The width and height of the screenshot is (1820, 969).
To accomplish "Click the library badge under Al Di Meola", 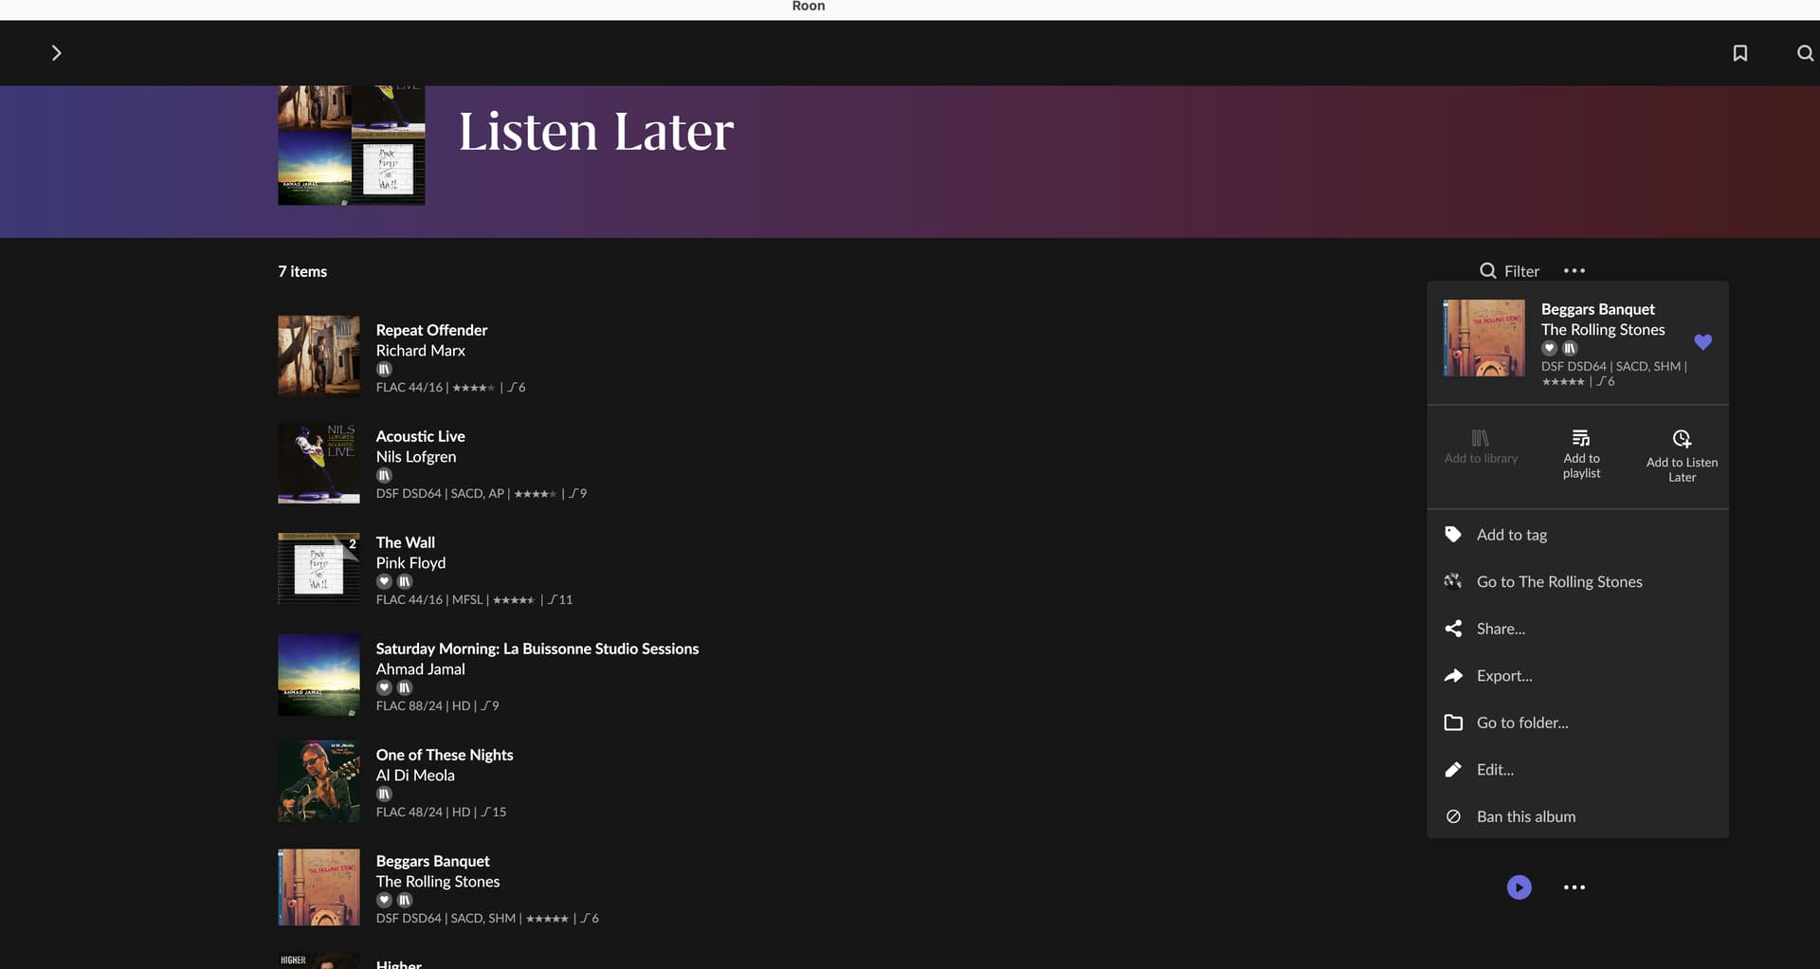I will pos(384,795).
